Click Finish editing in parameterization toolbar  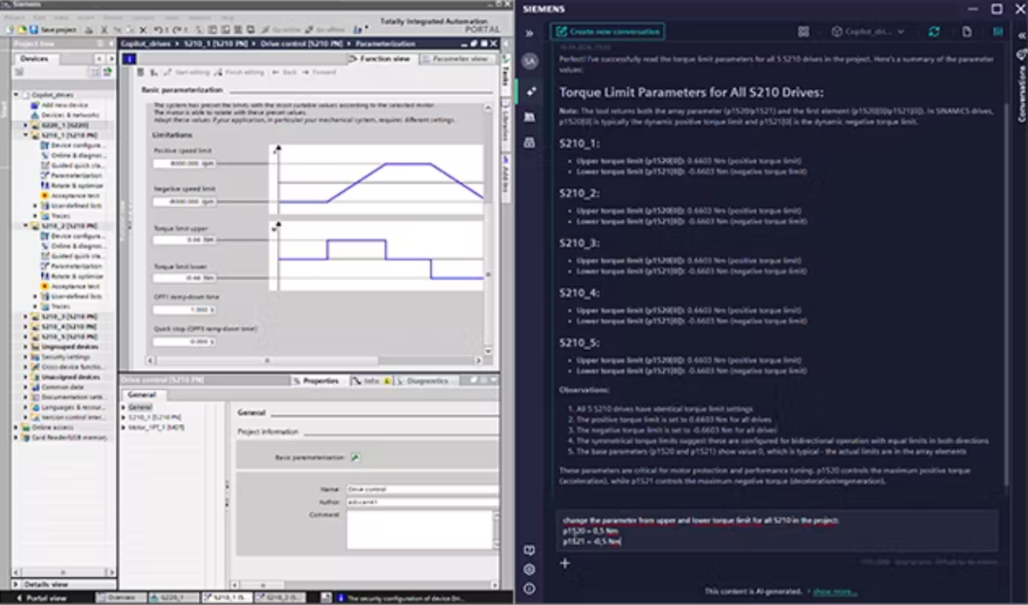[x=239, y=72]
